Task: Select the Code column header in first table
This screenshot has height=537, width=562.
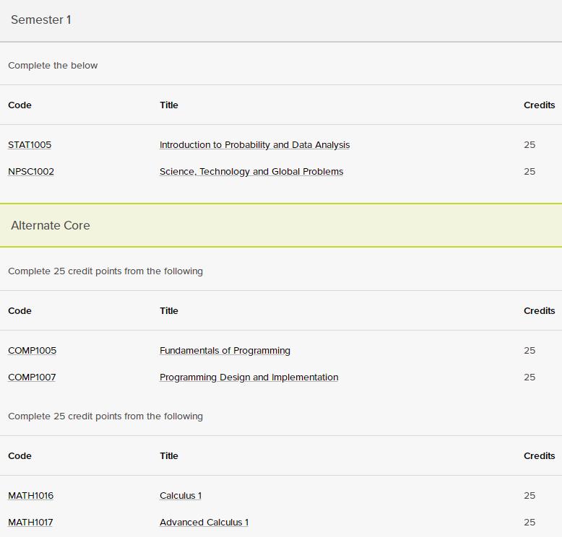Action: coord(20,105)
